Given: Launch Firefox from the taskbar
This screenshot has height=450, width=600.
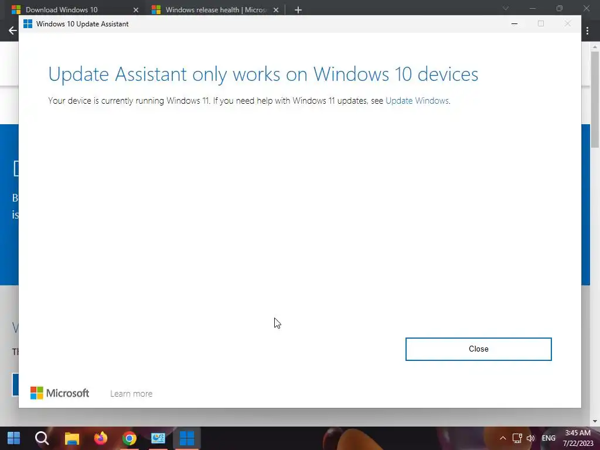Looking at the screenshot, I should point(101,438).
